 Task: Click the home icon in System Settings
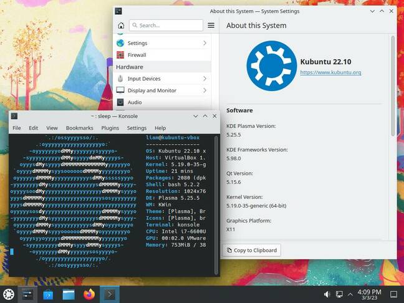coord(121,25)
